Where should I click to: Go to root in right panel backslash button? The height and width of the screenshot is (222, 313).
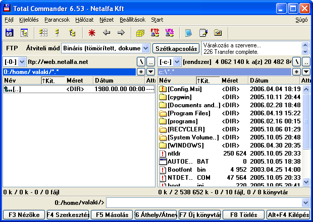pyautogui.click(x=296, y=62)
